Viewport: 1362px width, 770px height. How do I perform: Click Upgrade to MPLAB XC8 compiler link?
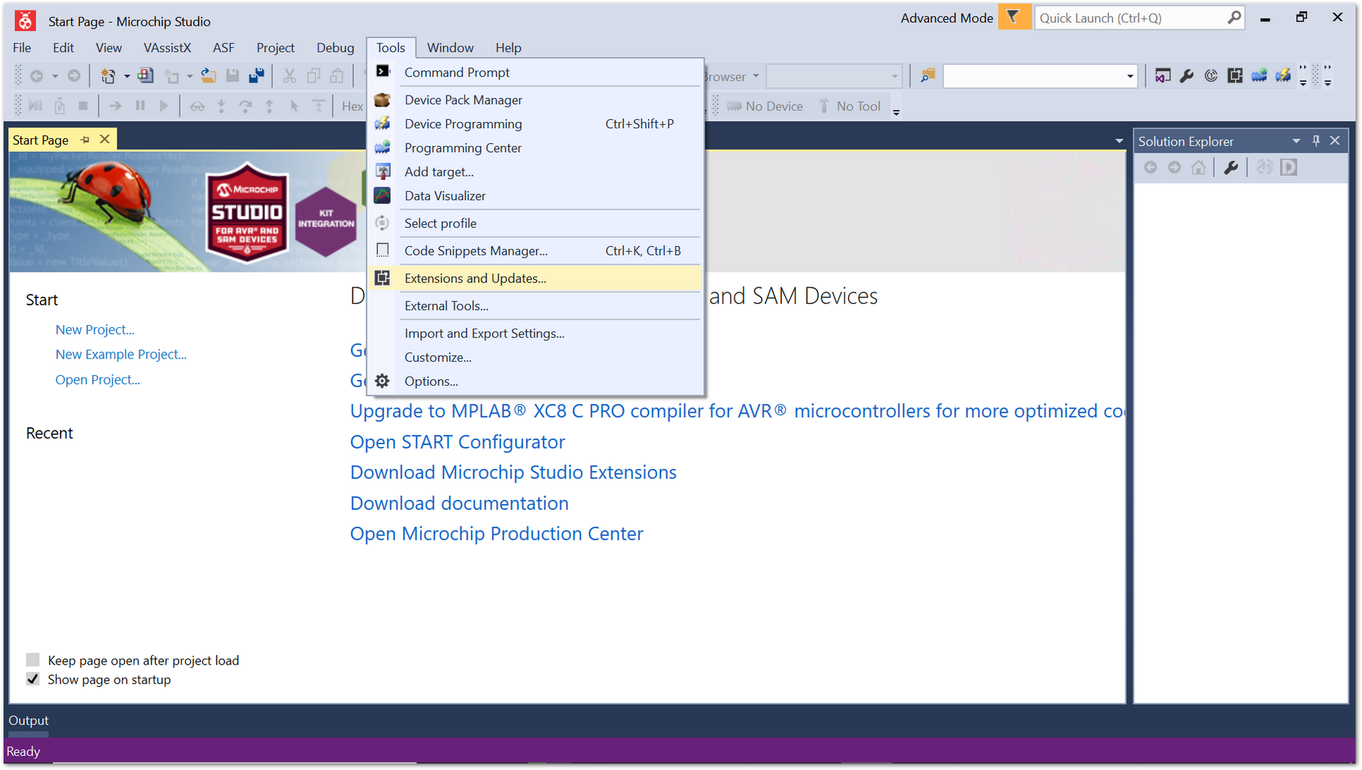737,411
